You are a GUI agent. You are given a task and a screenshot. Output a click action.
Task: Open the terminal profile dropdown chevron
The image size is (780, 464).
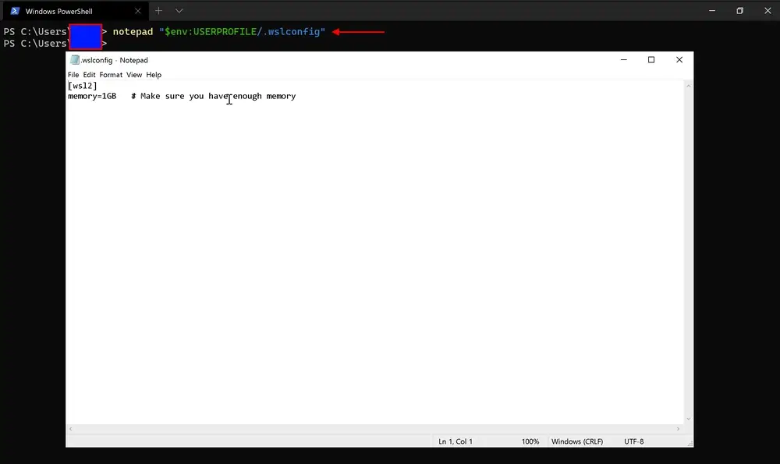pyautogui.click(x=179, y=10)
